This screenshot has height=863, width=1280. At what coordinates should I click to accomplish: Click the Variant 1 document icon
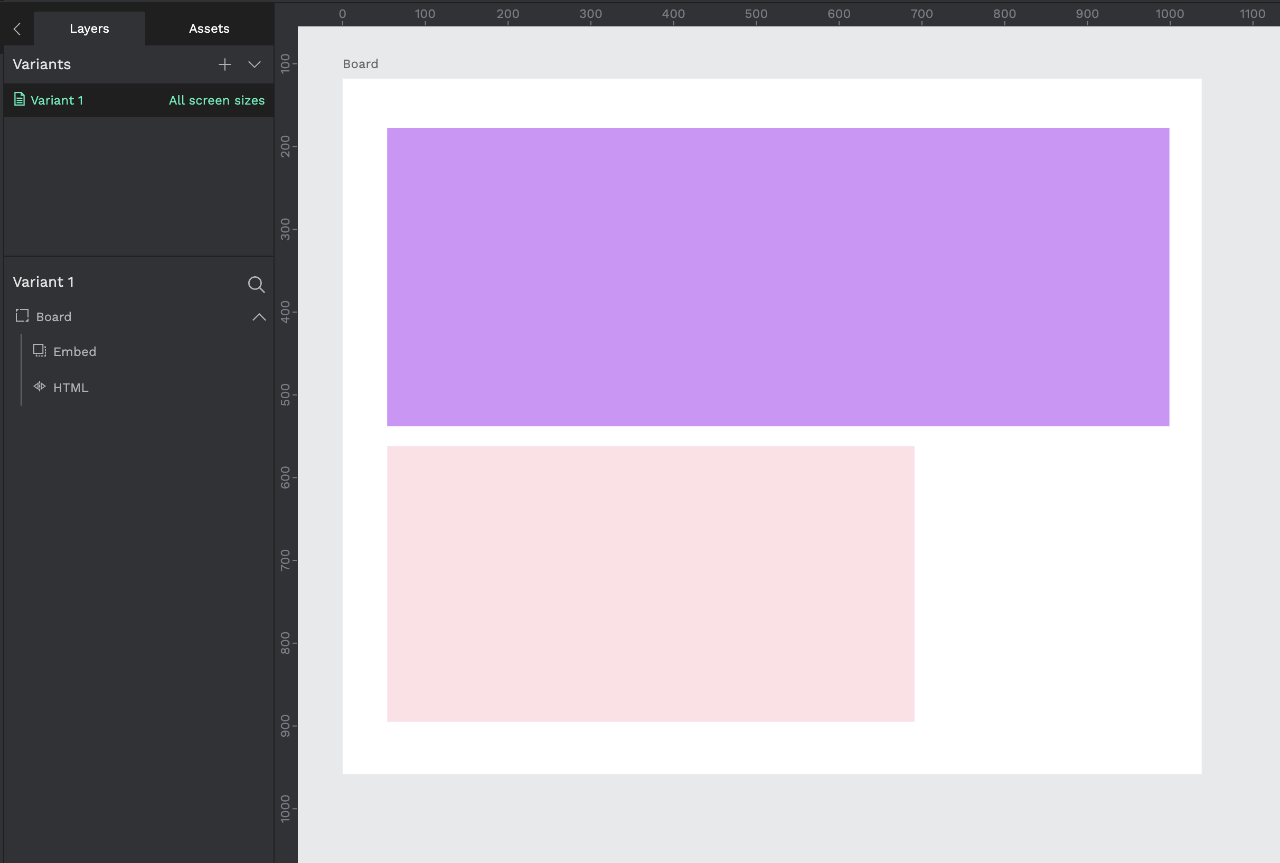pos(19,99)
